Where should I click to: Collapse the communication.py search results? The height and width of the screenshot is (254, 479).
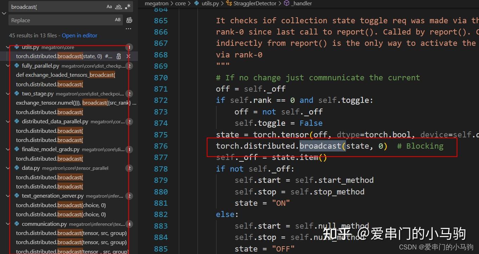coord(8,224)
